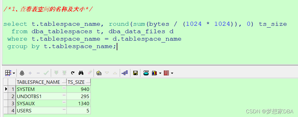Click the 'where' keyword in SQL editor
The image size is (298, 117).
[x=17, y=39]
